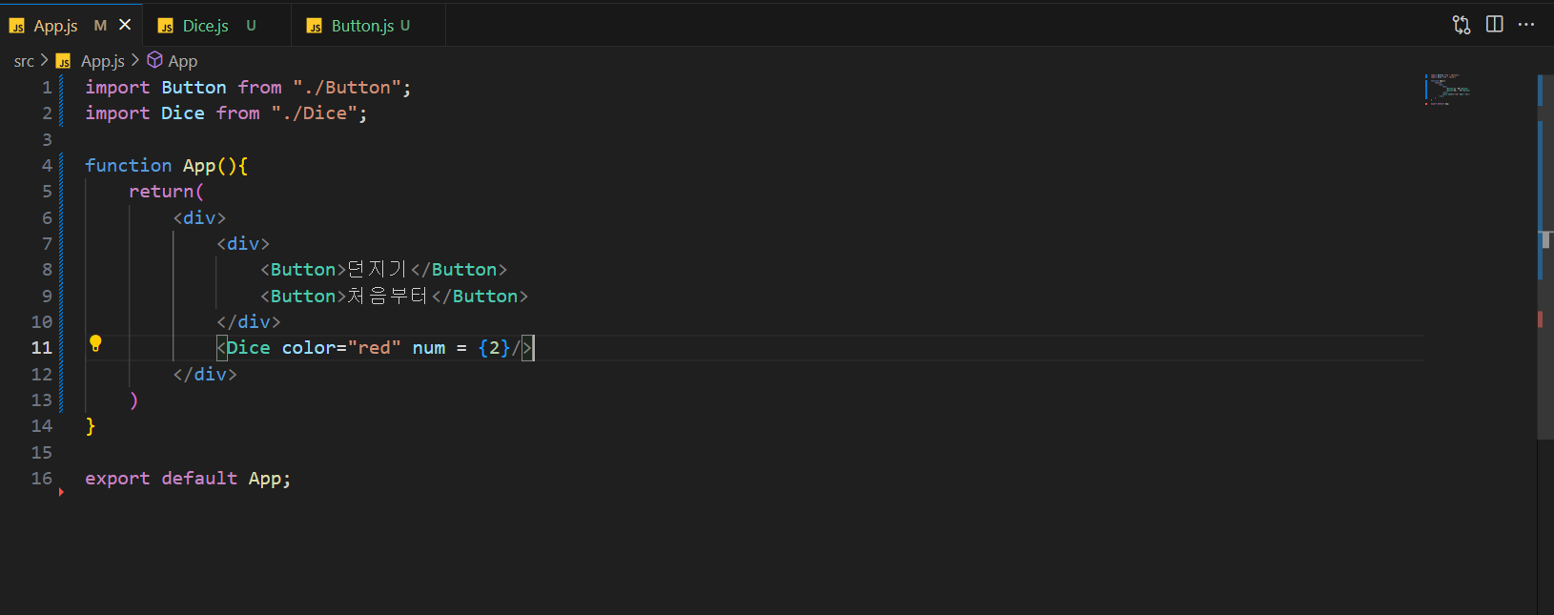Click the minimap code preview
Screen dimensions: 1554x615
click(x=1449, y=89)
